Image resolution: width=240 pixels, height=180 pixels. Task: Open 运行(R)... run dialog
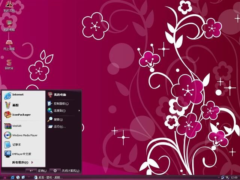point(63,127)
